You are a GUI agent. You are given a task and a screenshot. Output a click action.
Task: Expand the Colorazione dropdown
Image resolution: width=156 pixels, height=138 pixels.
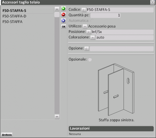tap(93, 37)
